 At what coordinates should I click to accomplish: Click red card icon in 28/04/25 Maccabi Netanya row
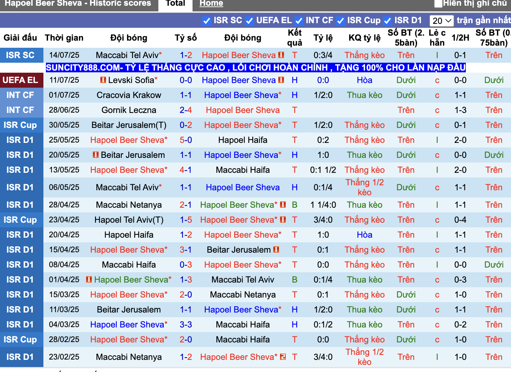(283, 205)
